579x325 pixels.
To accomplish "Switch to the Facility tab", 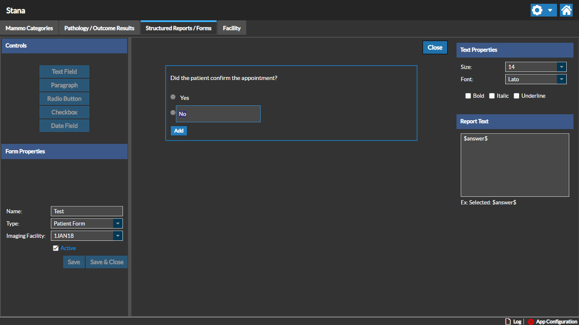I will 232,28.
